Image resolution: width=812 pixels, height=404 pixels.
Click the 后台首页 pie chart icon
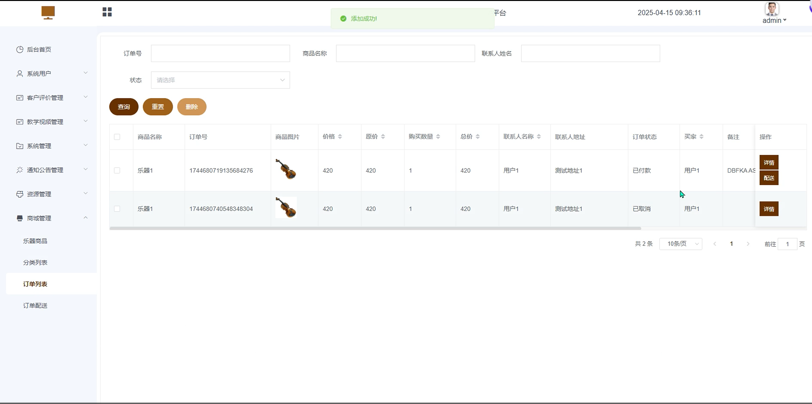(20, 49)
